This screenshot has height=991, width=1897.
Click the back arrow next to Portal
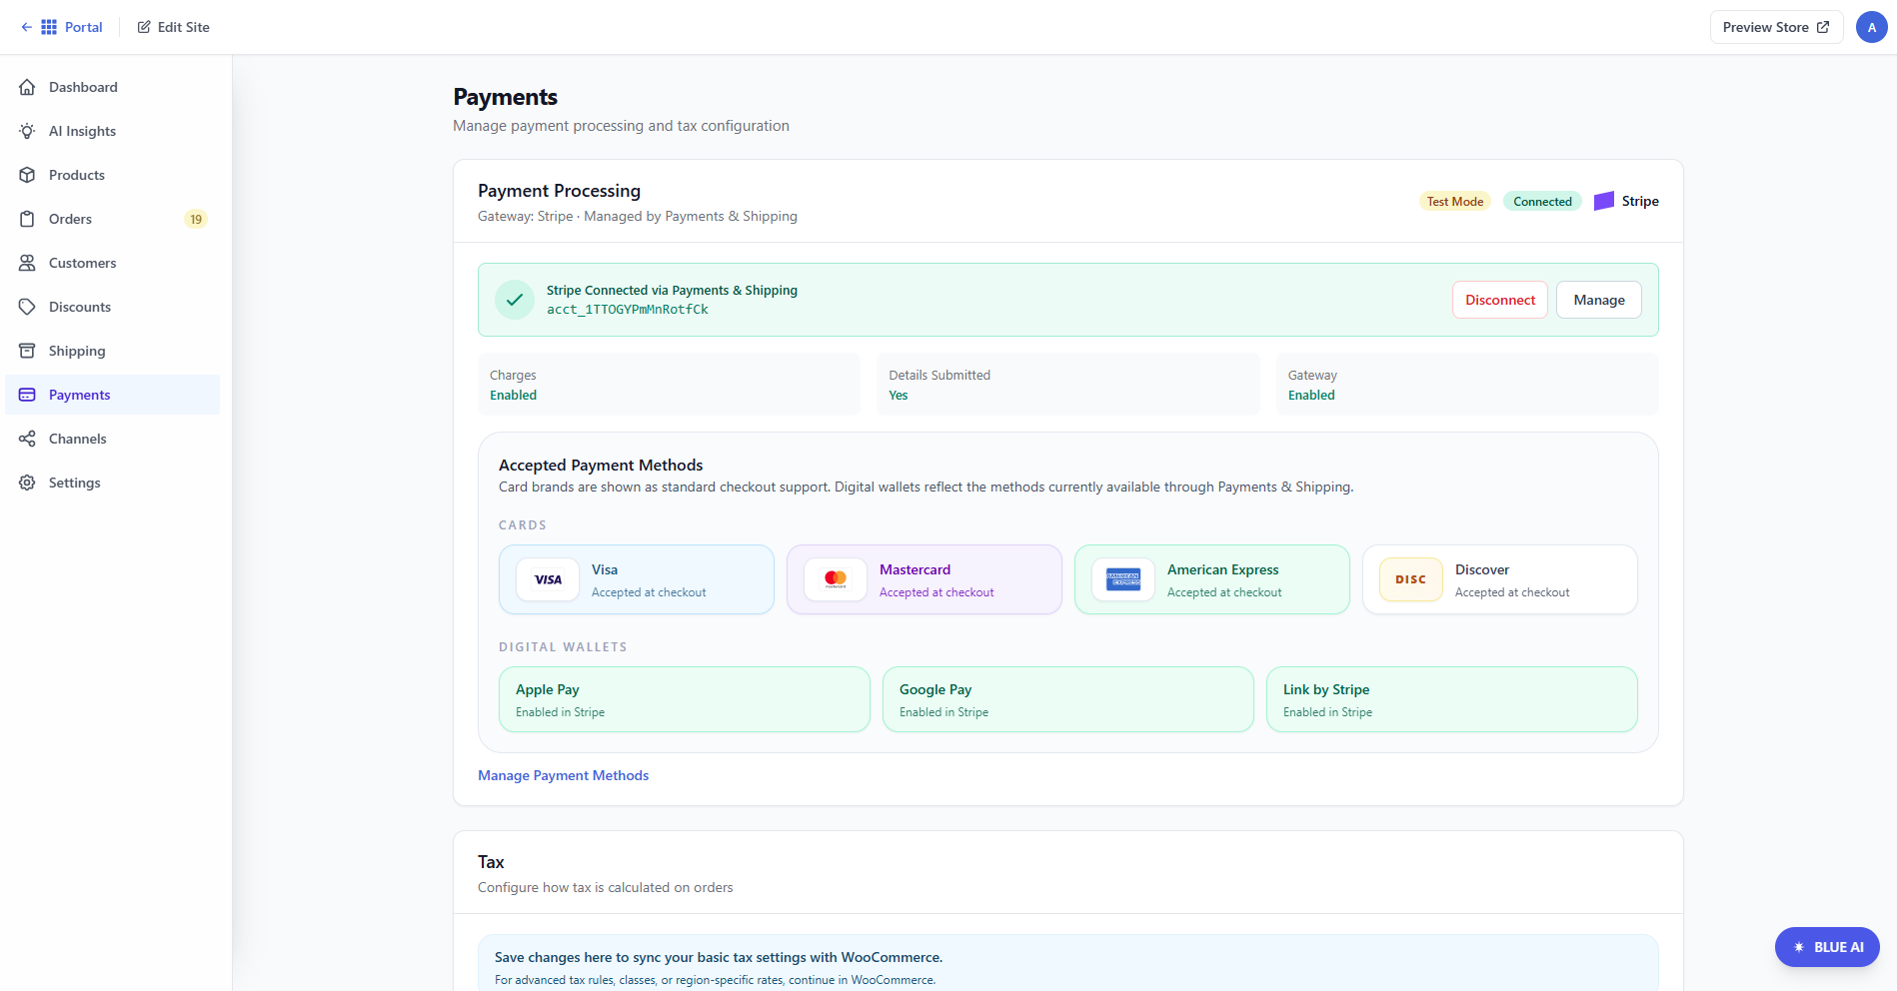(x=26, y=27)
